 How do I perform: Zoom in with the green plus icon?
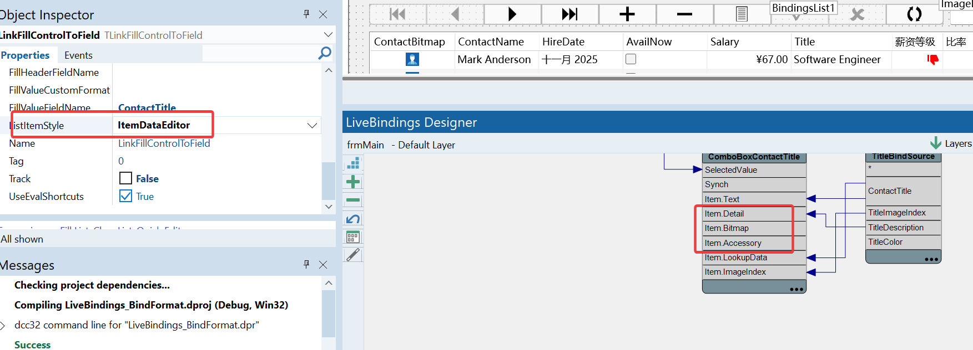353,182
